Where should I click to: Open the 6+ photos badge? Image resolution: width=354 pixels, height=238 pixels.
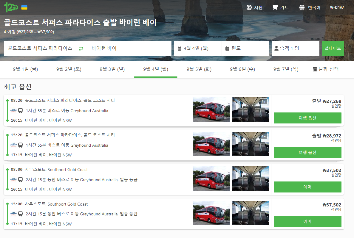coord(264,101)
